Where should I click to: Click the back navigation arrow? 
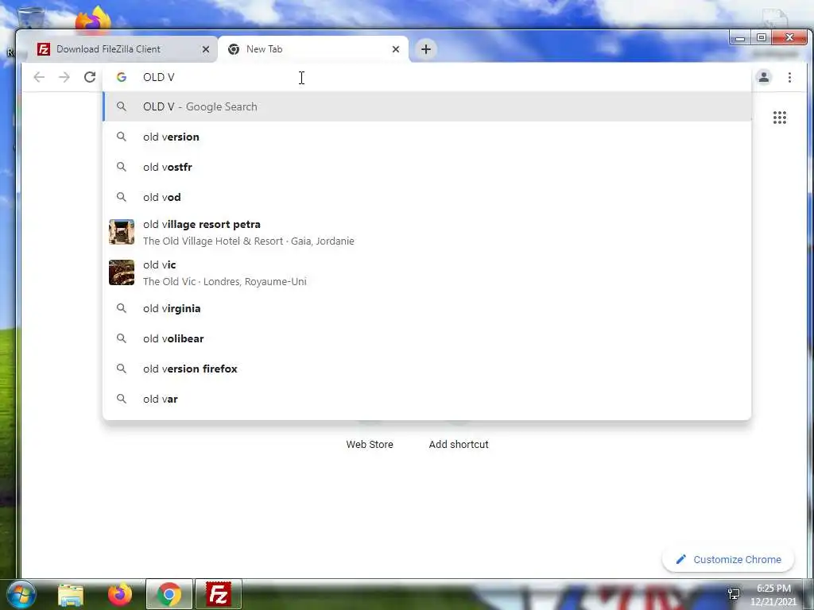pos(39,77)
